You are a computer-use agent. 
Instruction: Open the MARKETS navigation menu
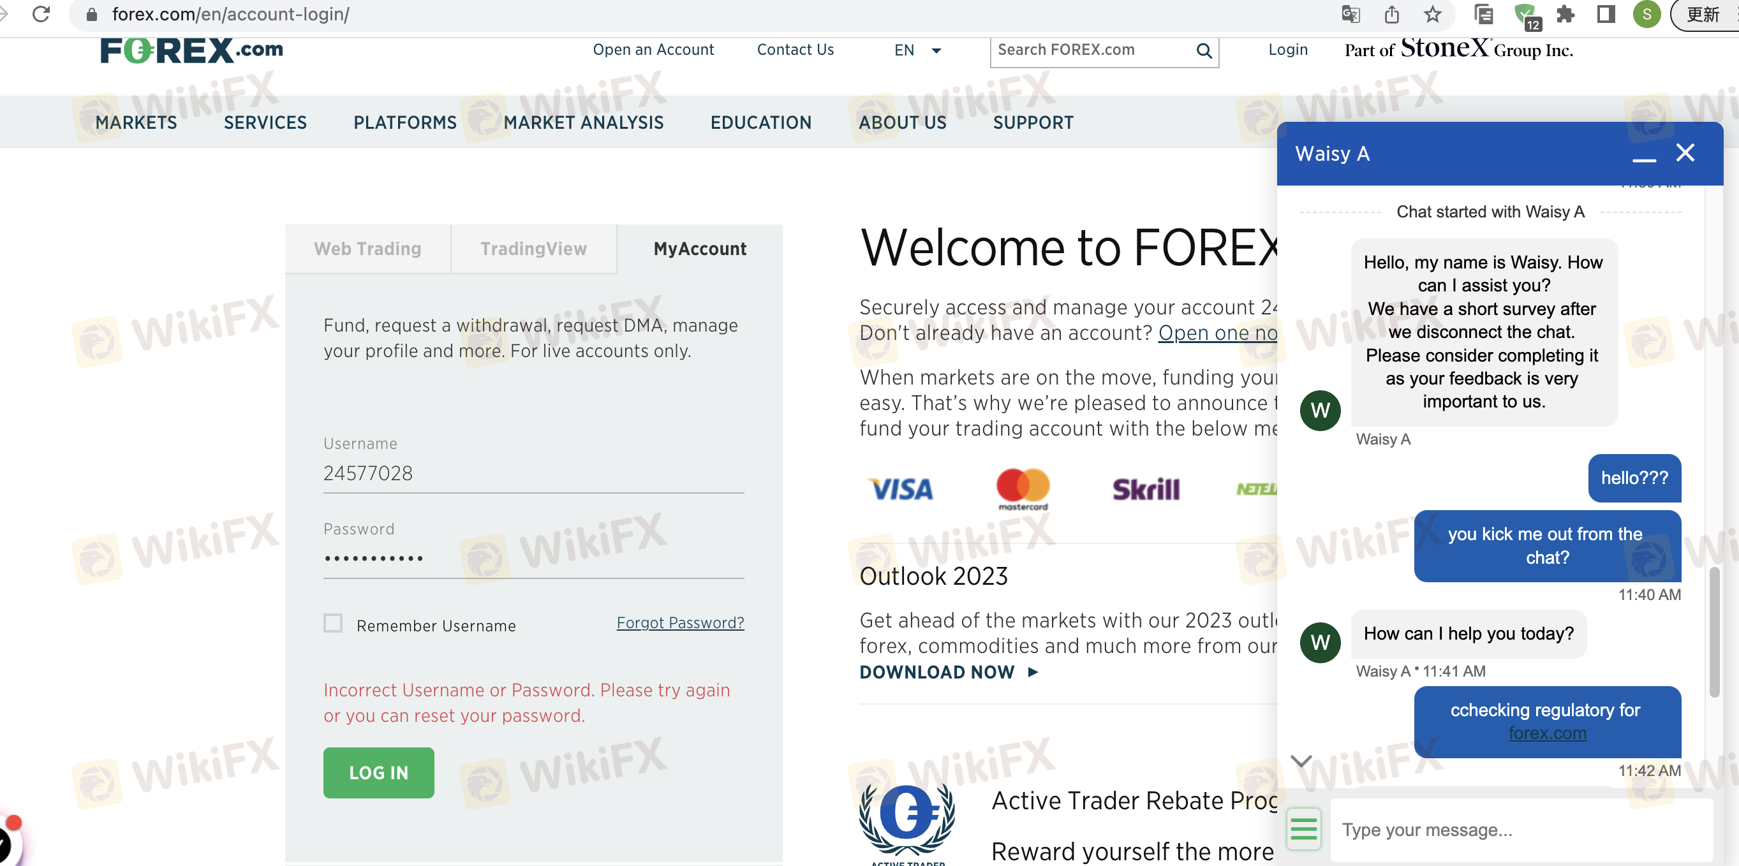[x=137, y=122]
